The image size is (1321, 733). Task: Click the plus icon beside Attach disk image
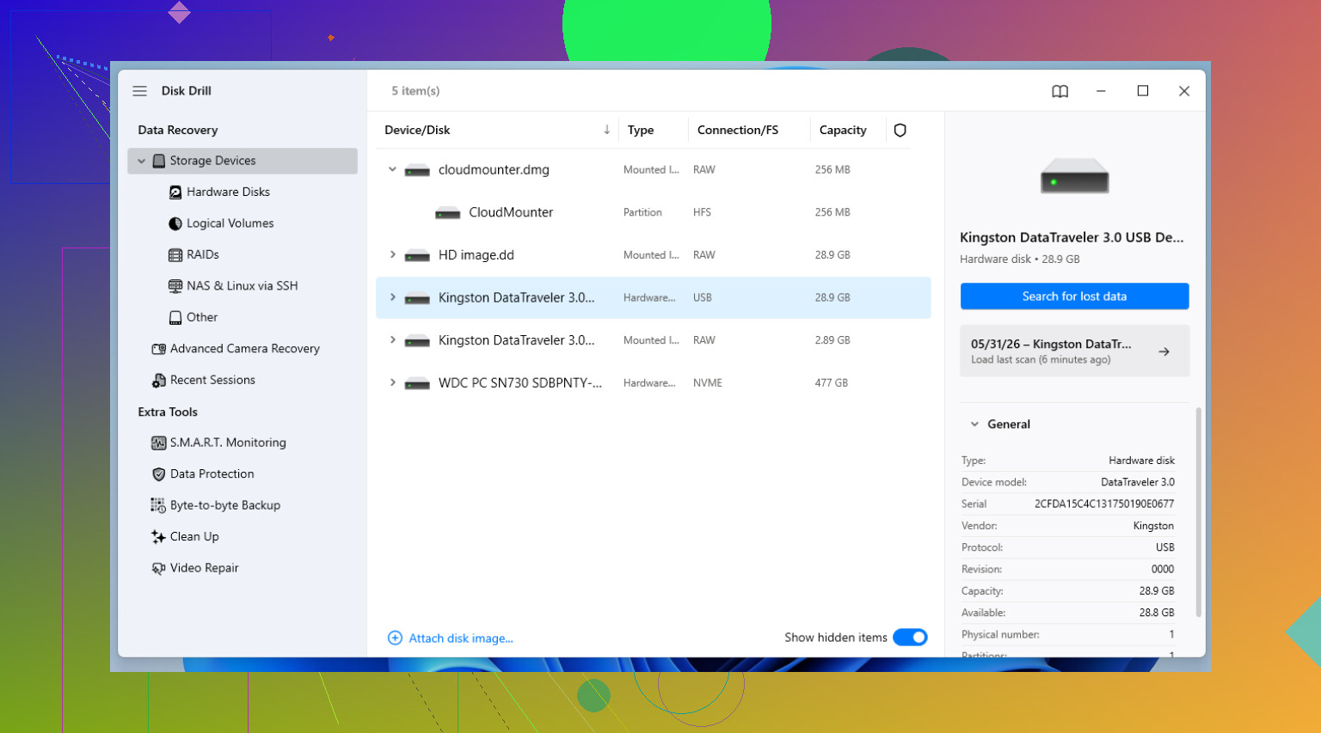395,638
